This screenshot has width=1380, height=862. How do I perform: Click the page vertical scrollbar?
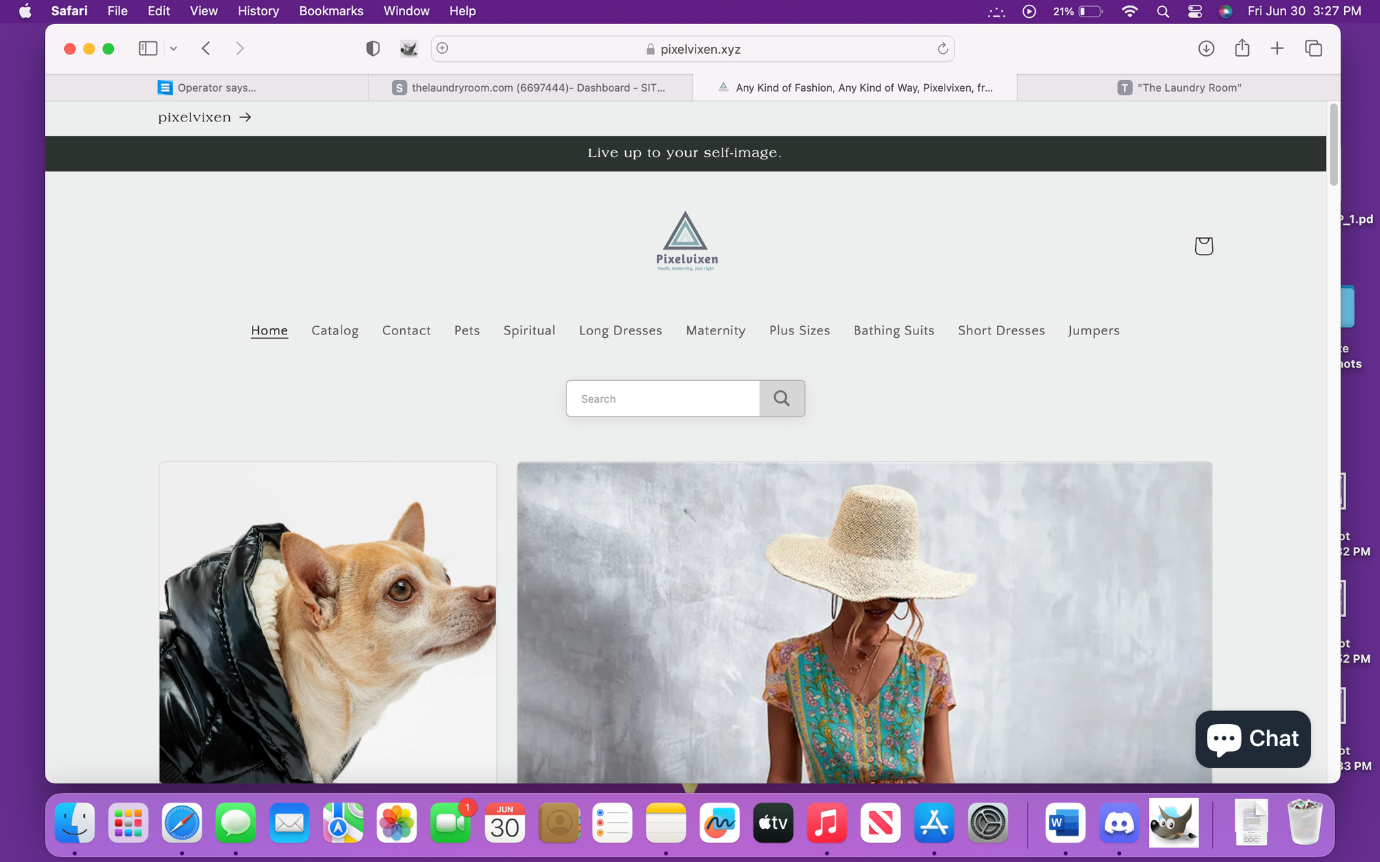(x=1334, y=145)
